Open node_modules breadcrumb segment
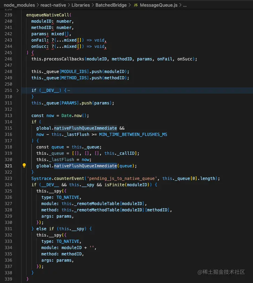This screenshot has height=283, width=253. pos(20,5)
